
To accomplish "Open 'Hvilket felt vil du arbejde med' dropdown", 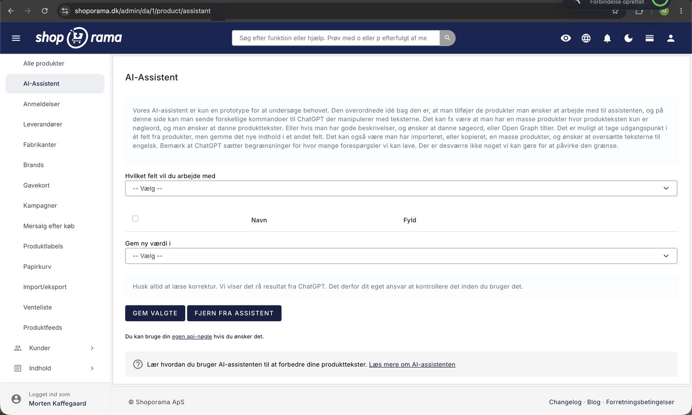I will coord(401,188).
